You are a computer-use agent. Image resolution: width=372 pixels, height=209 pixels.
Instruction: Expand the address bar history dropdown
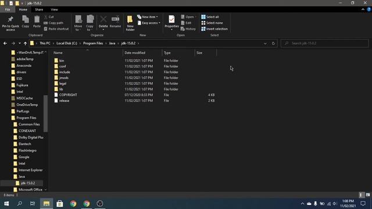(x=265, y=44)
